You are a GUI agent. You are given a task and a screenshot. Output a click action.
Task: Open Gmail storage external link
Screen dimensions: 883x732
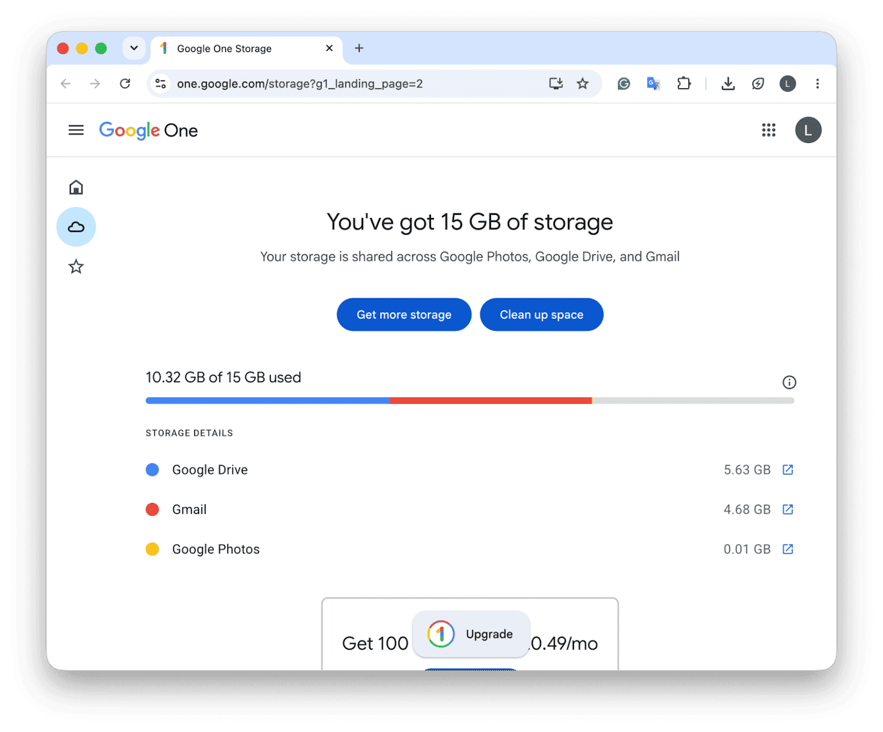coord(787,509)
